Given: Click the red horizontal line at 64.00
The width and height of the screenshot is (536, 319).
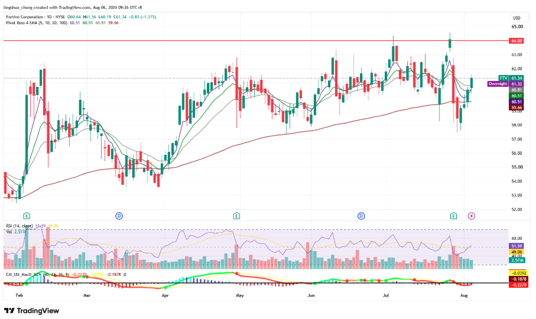Looking at the screenshot, I should point(256,41).
